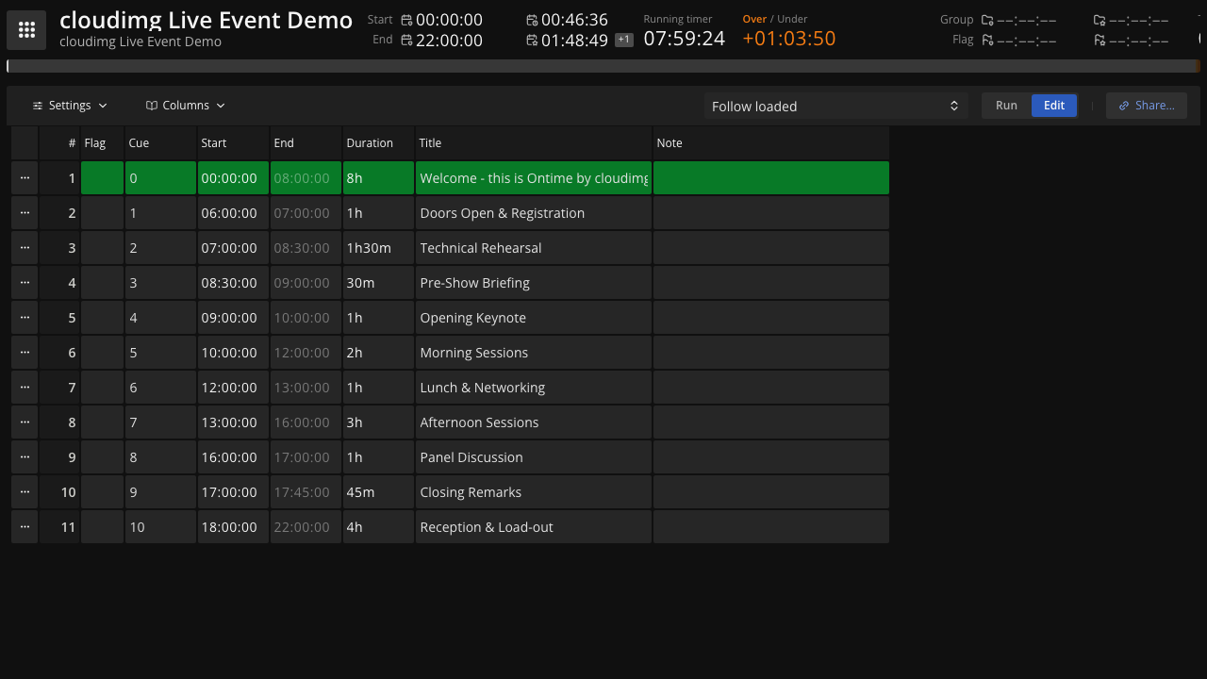Select the Reception & Load-out title cell

tap(534, 527)
